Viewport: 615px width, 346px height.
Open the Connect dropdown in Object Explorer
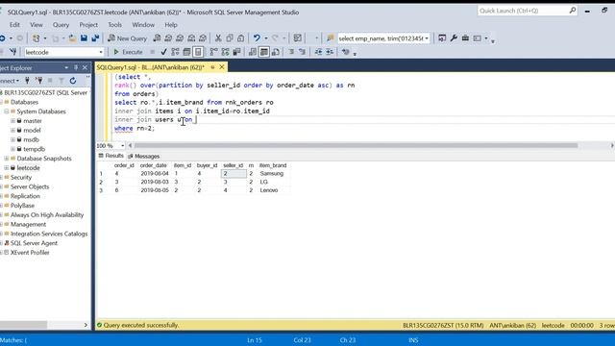10,81
